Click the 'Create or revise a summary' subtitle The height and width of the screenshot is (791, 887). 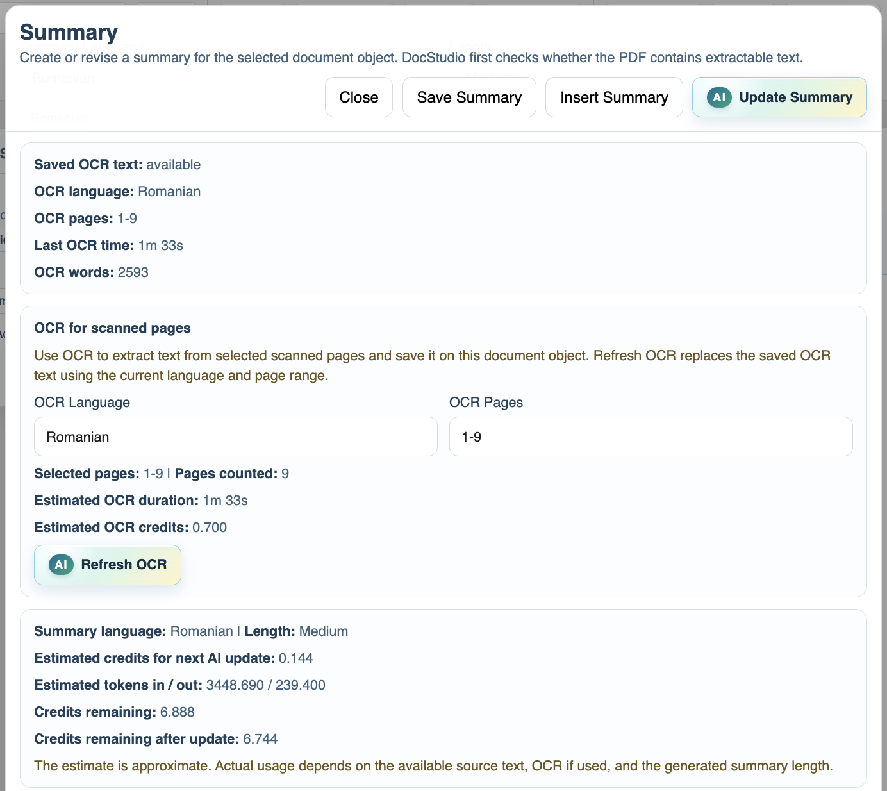pos(411,58)
